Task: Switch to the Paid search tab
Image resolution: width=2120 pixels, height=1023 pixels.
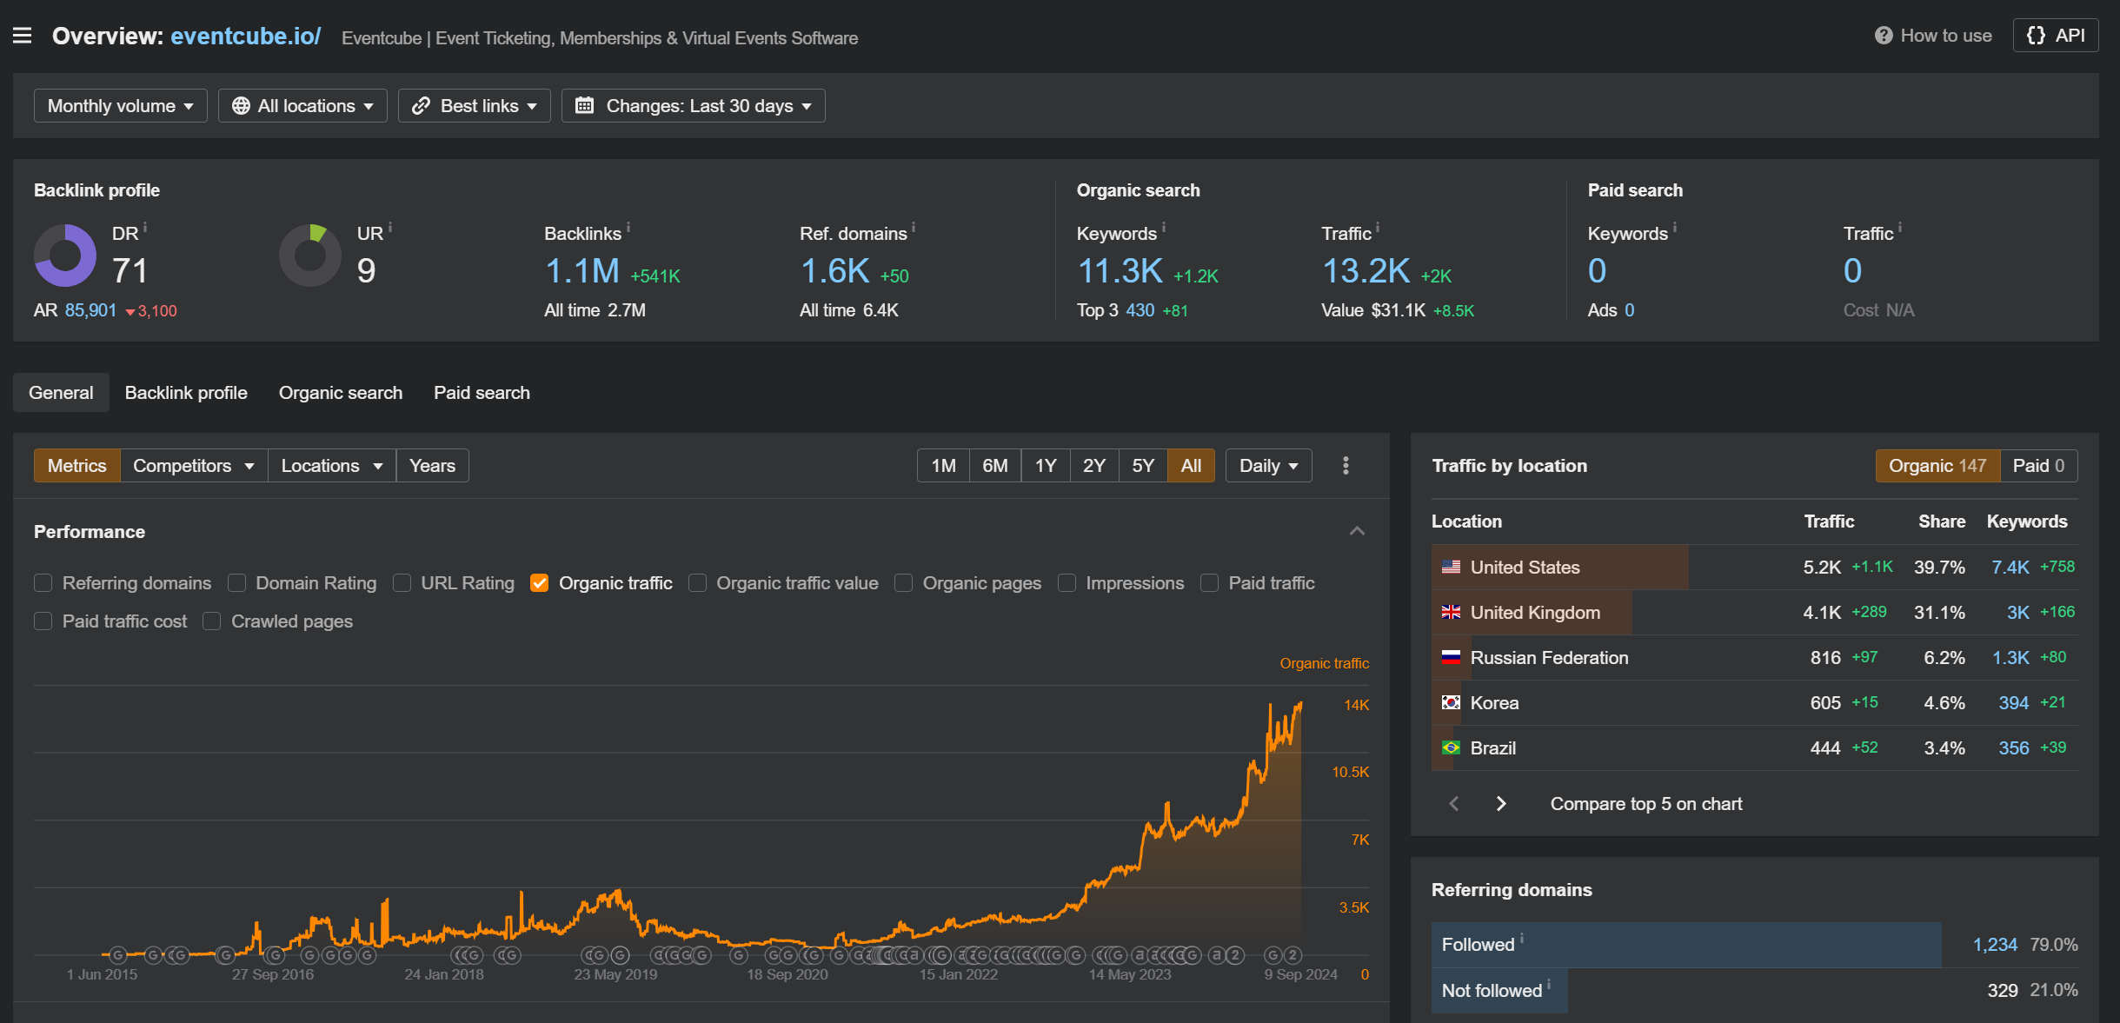Action: (482, 393)
